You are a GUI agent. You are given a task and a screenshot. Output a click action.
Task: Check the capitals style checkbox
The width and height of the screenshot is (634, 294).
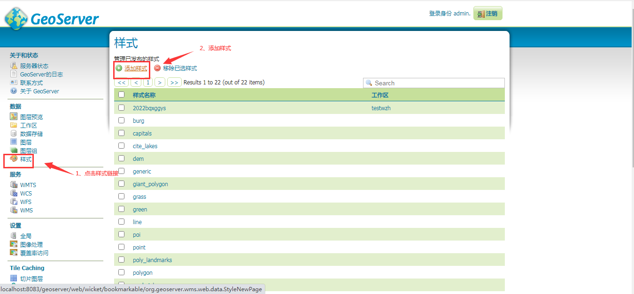click(122, 133)
